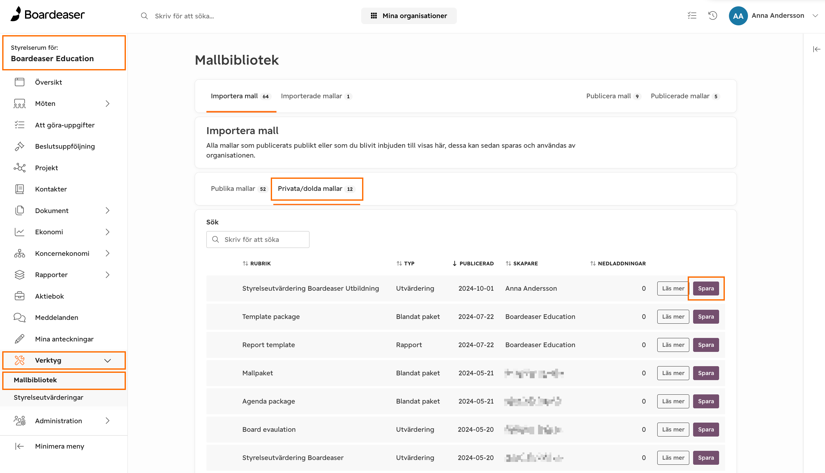Click Spara for Report template
The width and height of the screenshot is (825, 473).
[x=706, y=345]
